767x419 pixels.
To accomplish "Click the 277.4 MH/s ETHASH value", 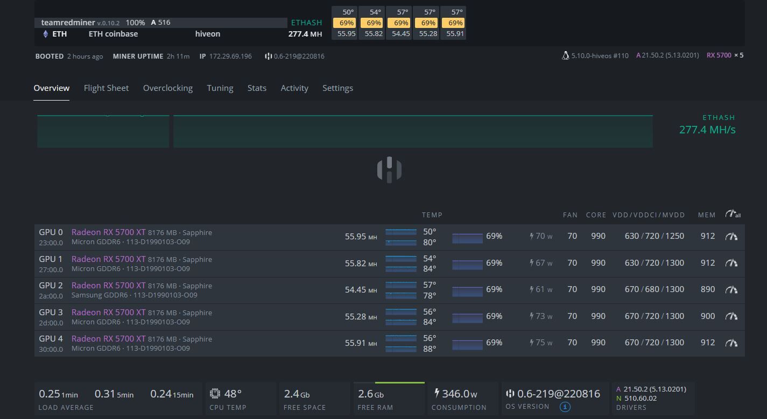I will [x=707, y=130].
